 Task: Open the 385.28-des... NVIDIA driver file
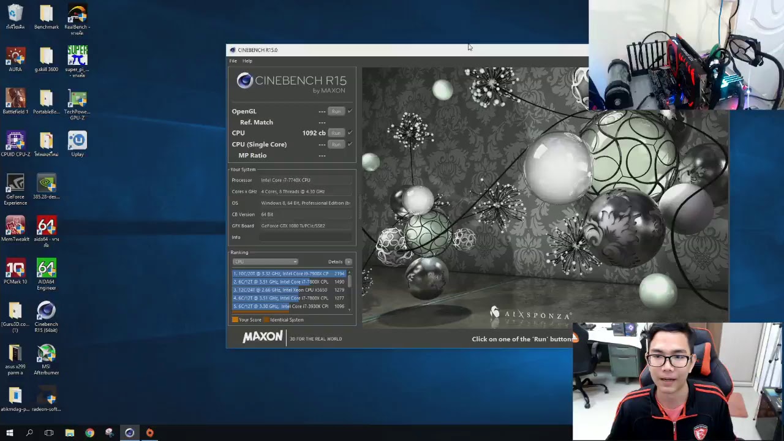tap(47, 187)
